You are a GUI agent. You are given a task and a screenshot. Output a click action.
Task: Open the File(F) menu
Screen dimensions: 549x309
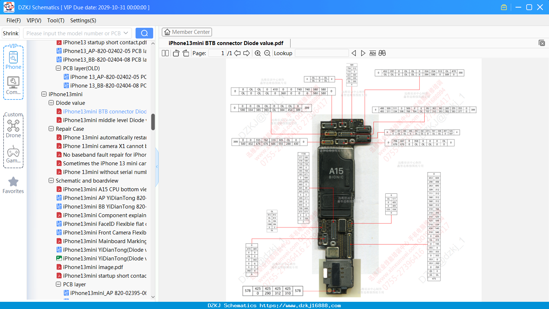[x=14, y=21]
